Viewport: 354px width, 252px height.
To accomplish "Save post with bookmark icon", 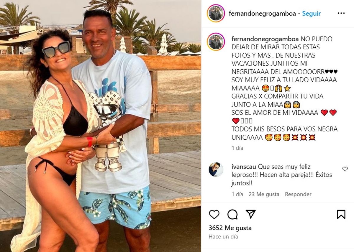I will (341, 214).
